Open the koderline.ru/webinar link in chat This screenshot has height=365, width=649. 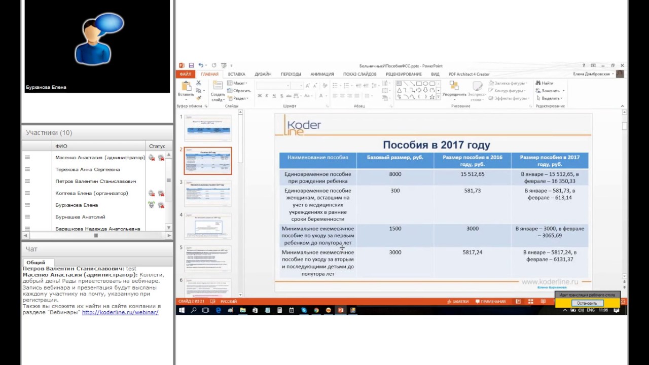pos(120,312)
